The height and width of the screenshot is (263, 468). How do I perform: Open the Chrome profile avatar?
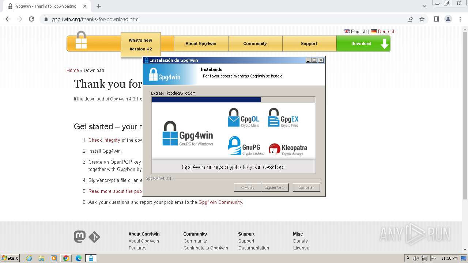[448, 19]
